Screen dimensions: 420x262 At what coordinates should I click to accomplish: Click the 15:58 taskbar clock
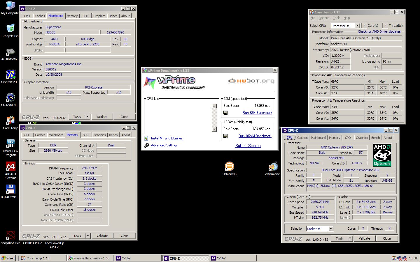pyautogui.click(x=413, y=258)
